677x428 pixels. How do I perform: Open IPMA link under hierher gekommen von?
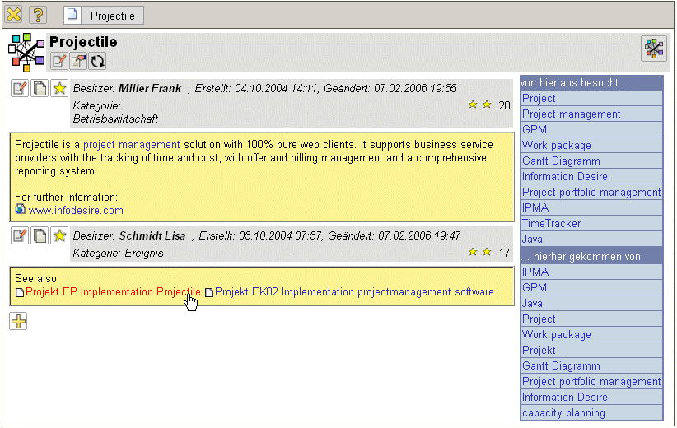(x=535, y=272)
